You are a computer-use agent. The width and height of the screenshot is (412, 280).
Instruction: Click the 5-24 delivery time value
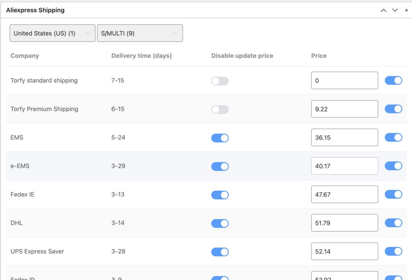point(118,137)
